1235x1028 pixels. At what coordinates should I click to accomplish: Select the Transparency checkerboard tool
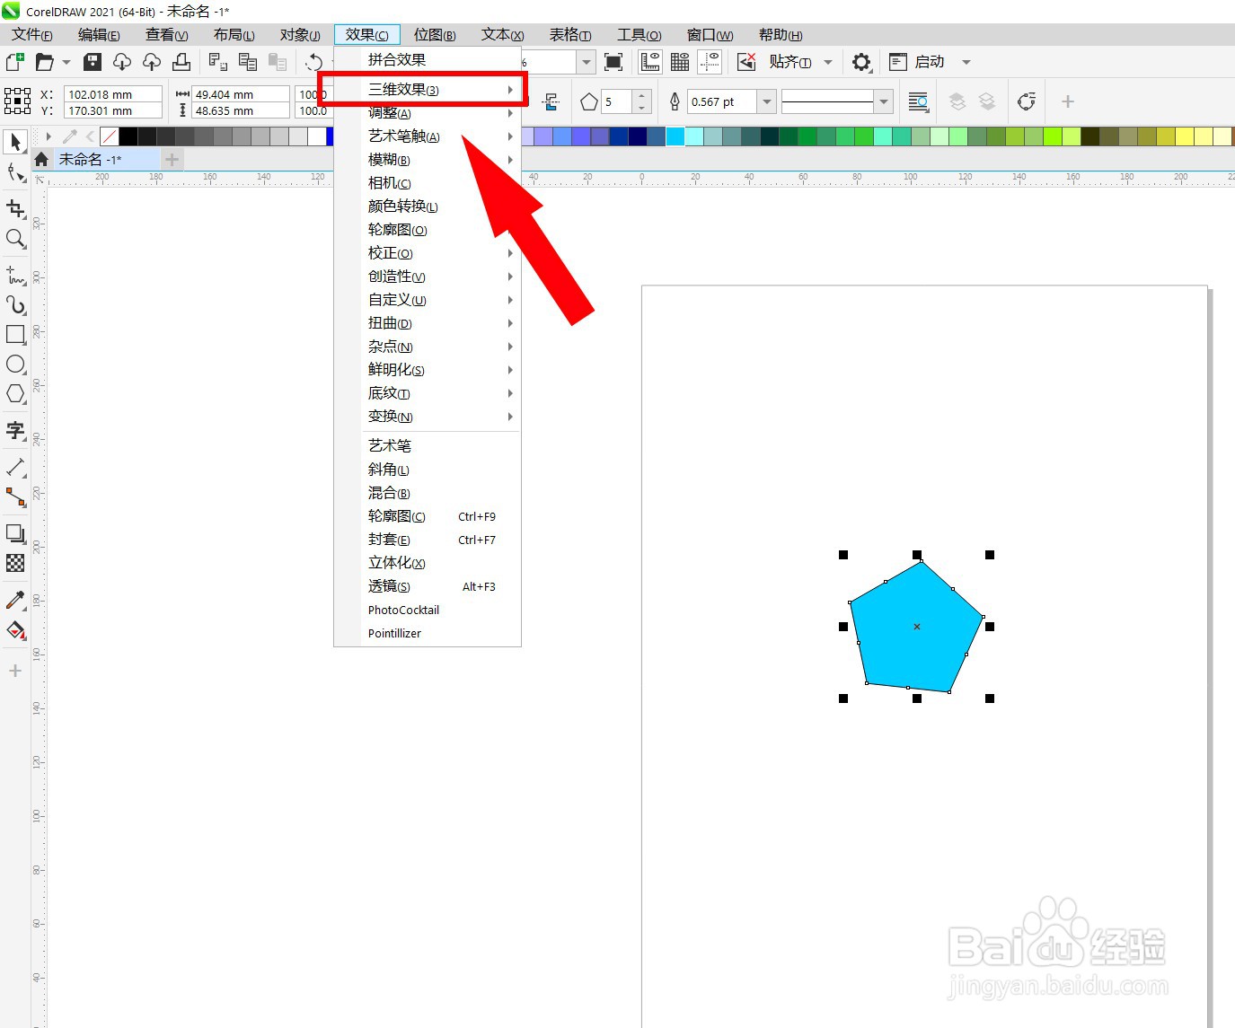point(15,563)
